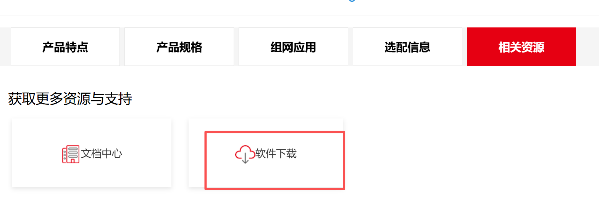Image resolution: width=599 pixels, height=200 pixels.
Task: Go to the 选配信息 tab
Action: (x=407, y=47)
